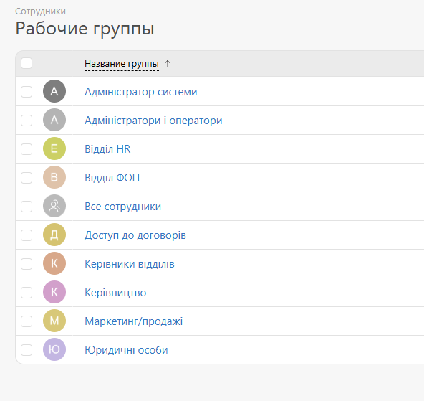
Task: Click the pink К avatar for Керівництво
Action: click(x=54, y=292)
